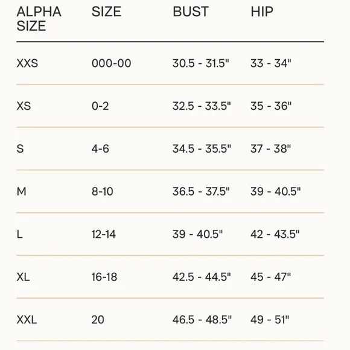The image size is (350, 350).
Task: Click the M alpha size cell
Action: (x=22, y=191)
